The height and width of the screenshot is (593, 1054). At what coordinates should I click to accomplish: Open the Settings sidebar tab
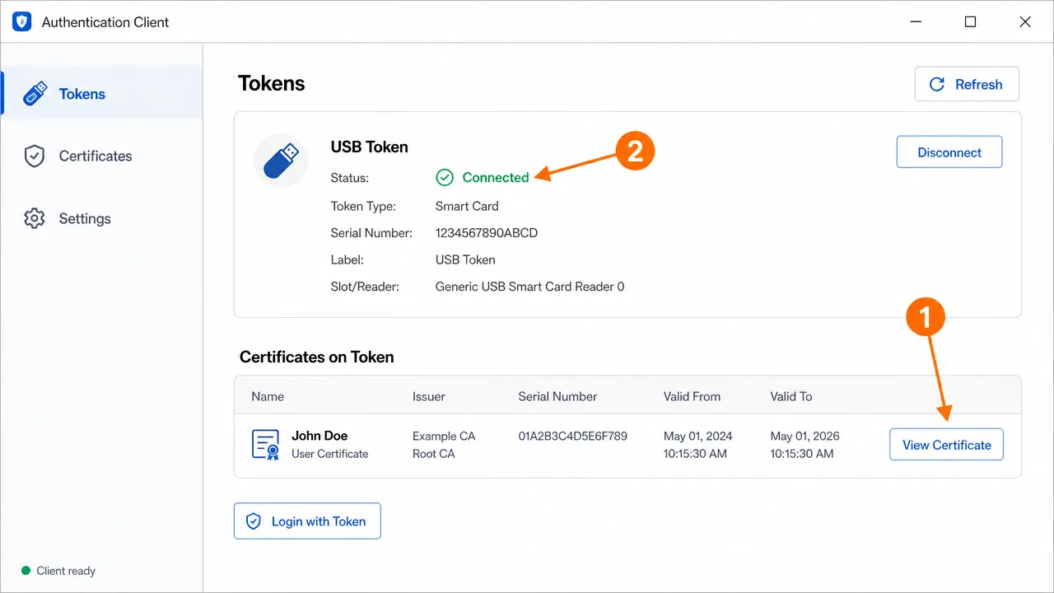click(102, 219)
